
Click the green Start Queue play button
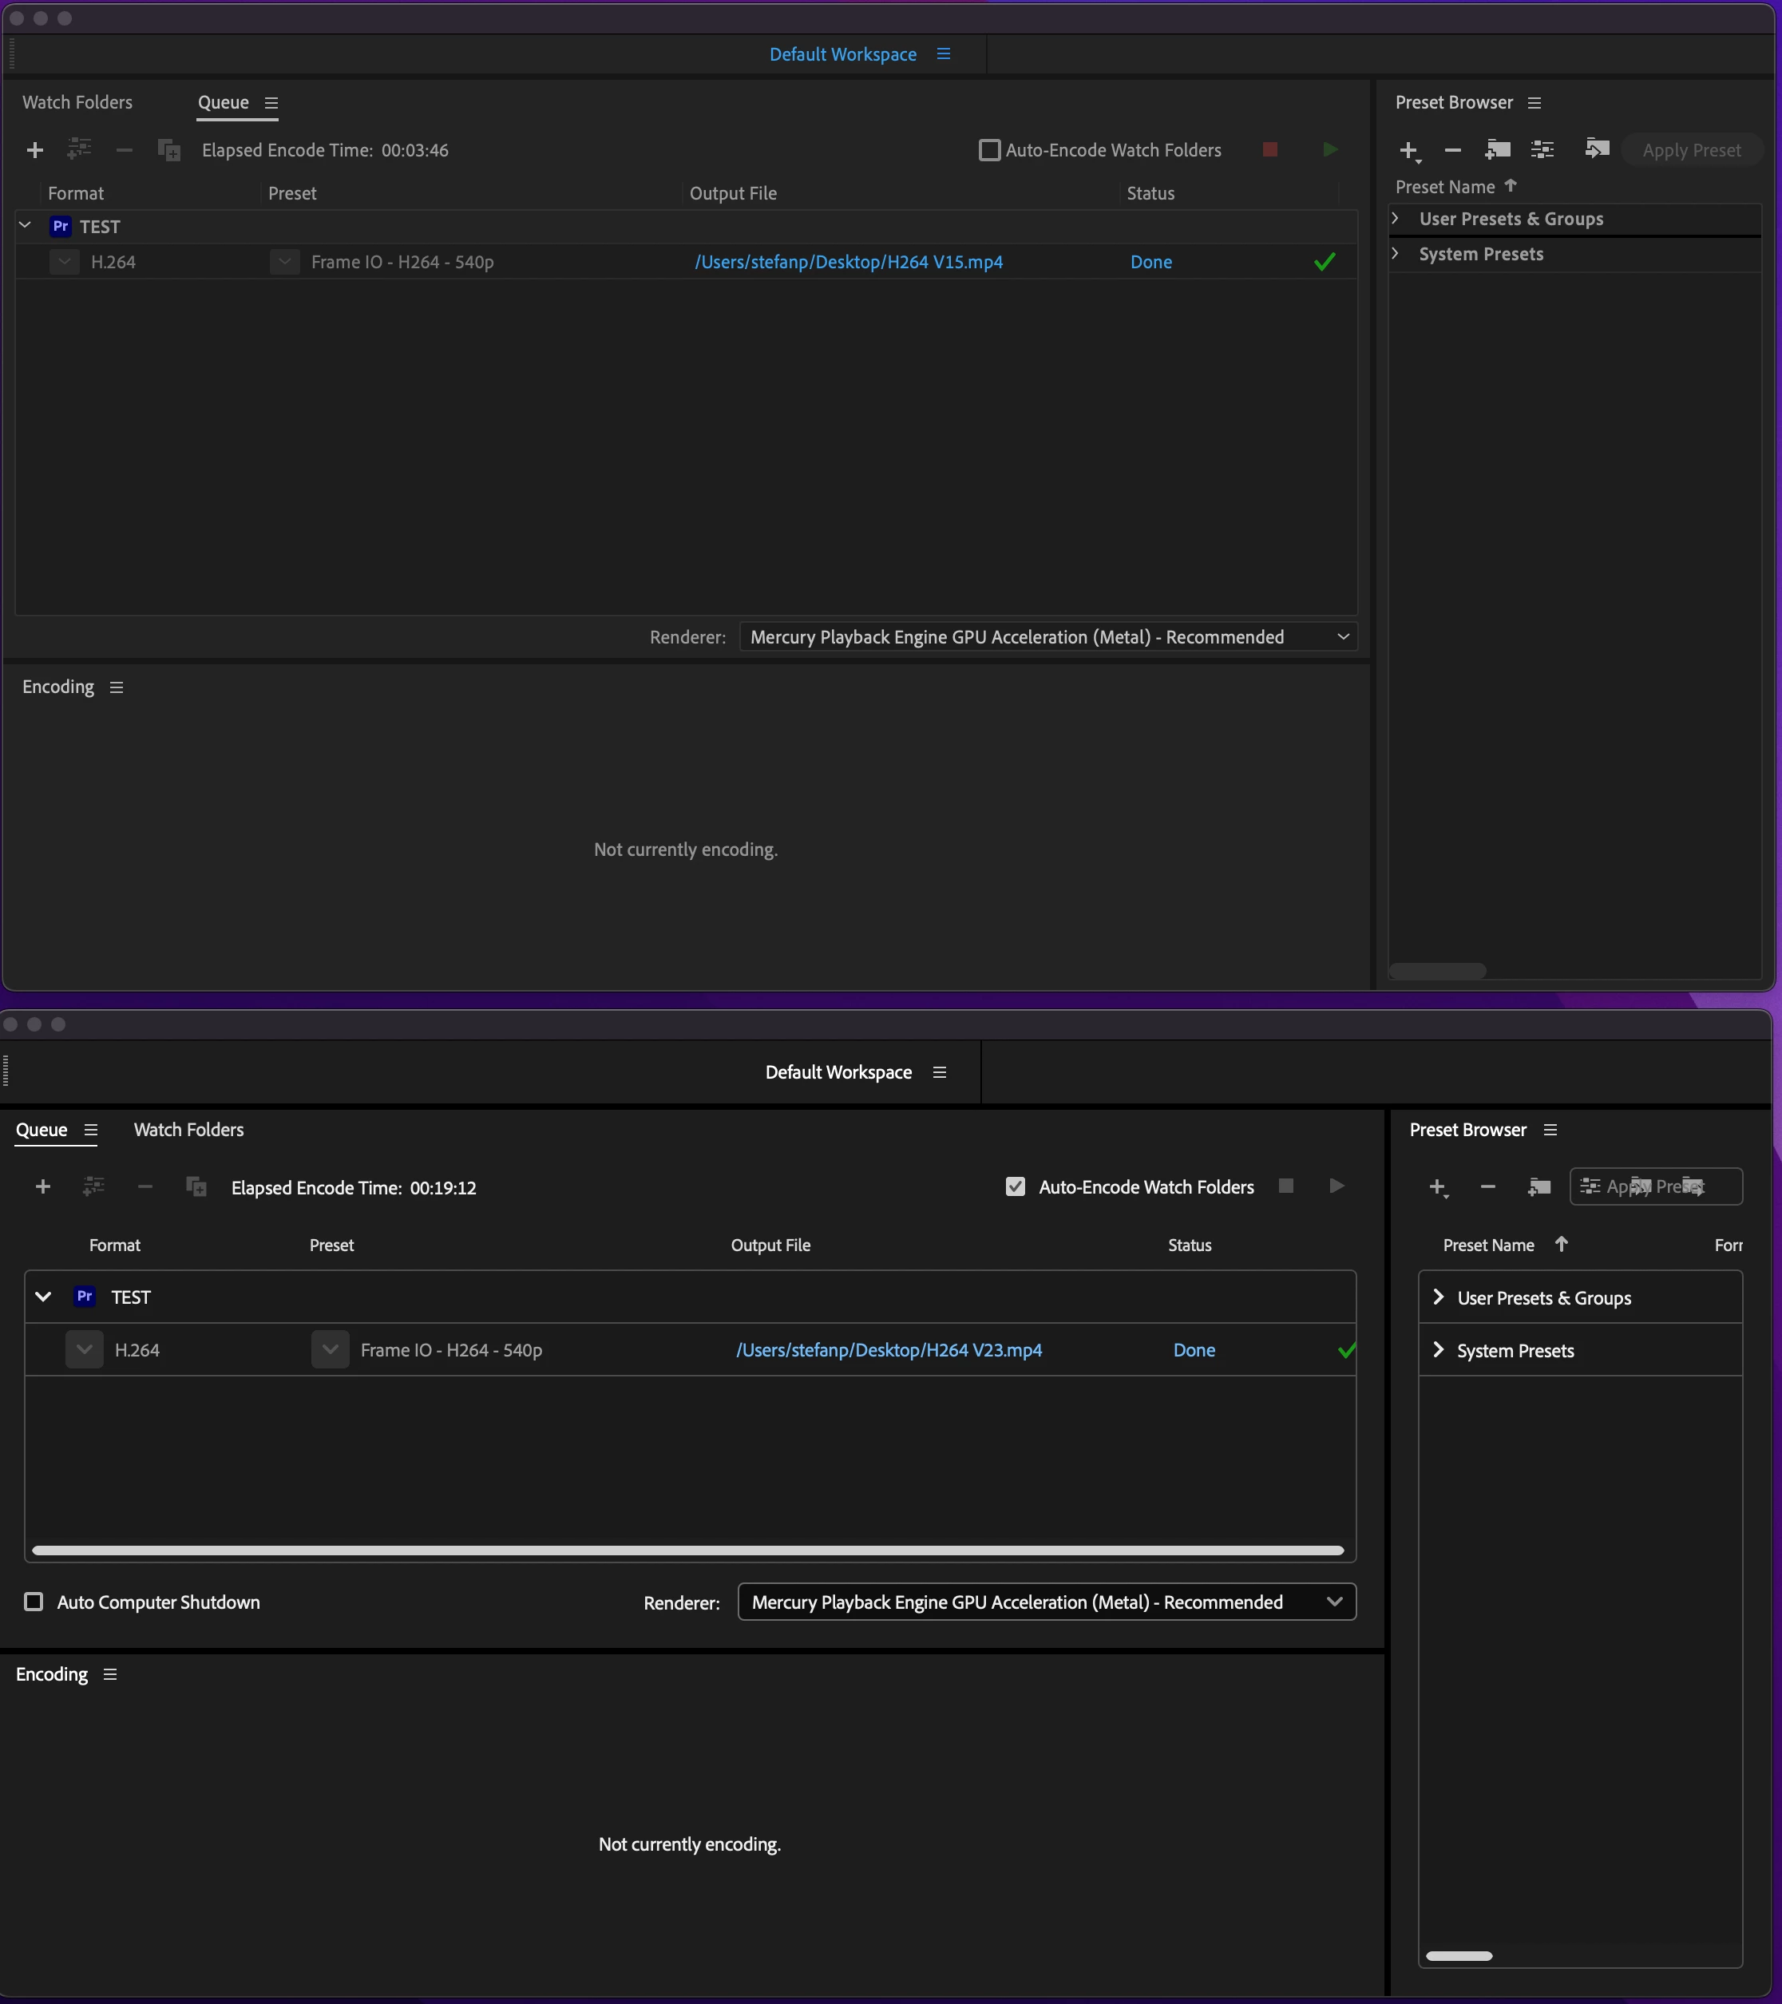(1330, 150)
